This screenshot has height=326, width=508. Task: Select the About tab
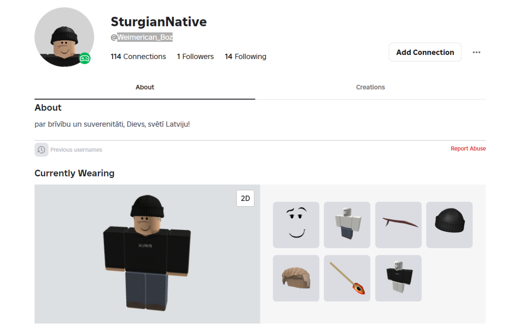click(x=145, y=87)
